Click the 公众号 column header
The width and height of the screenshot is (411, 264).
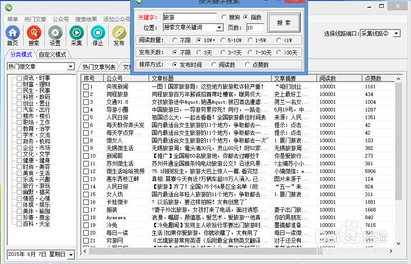127,78
